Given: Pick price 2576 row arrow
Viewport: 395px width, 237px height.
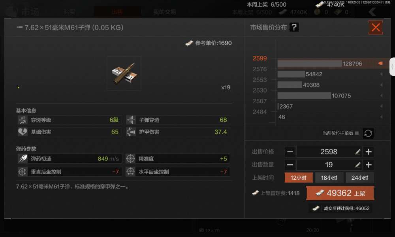Looking at the screenshot, I should [382, 74].
